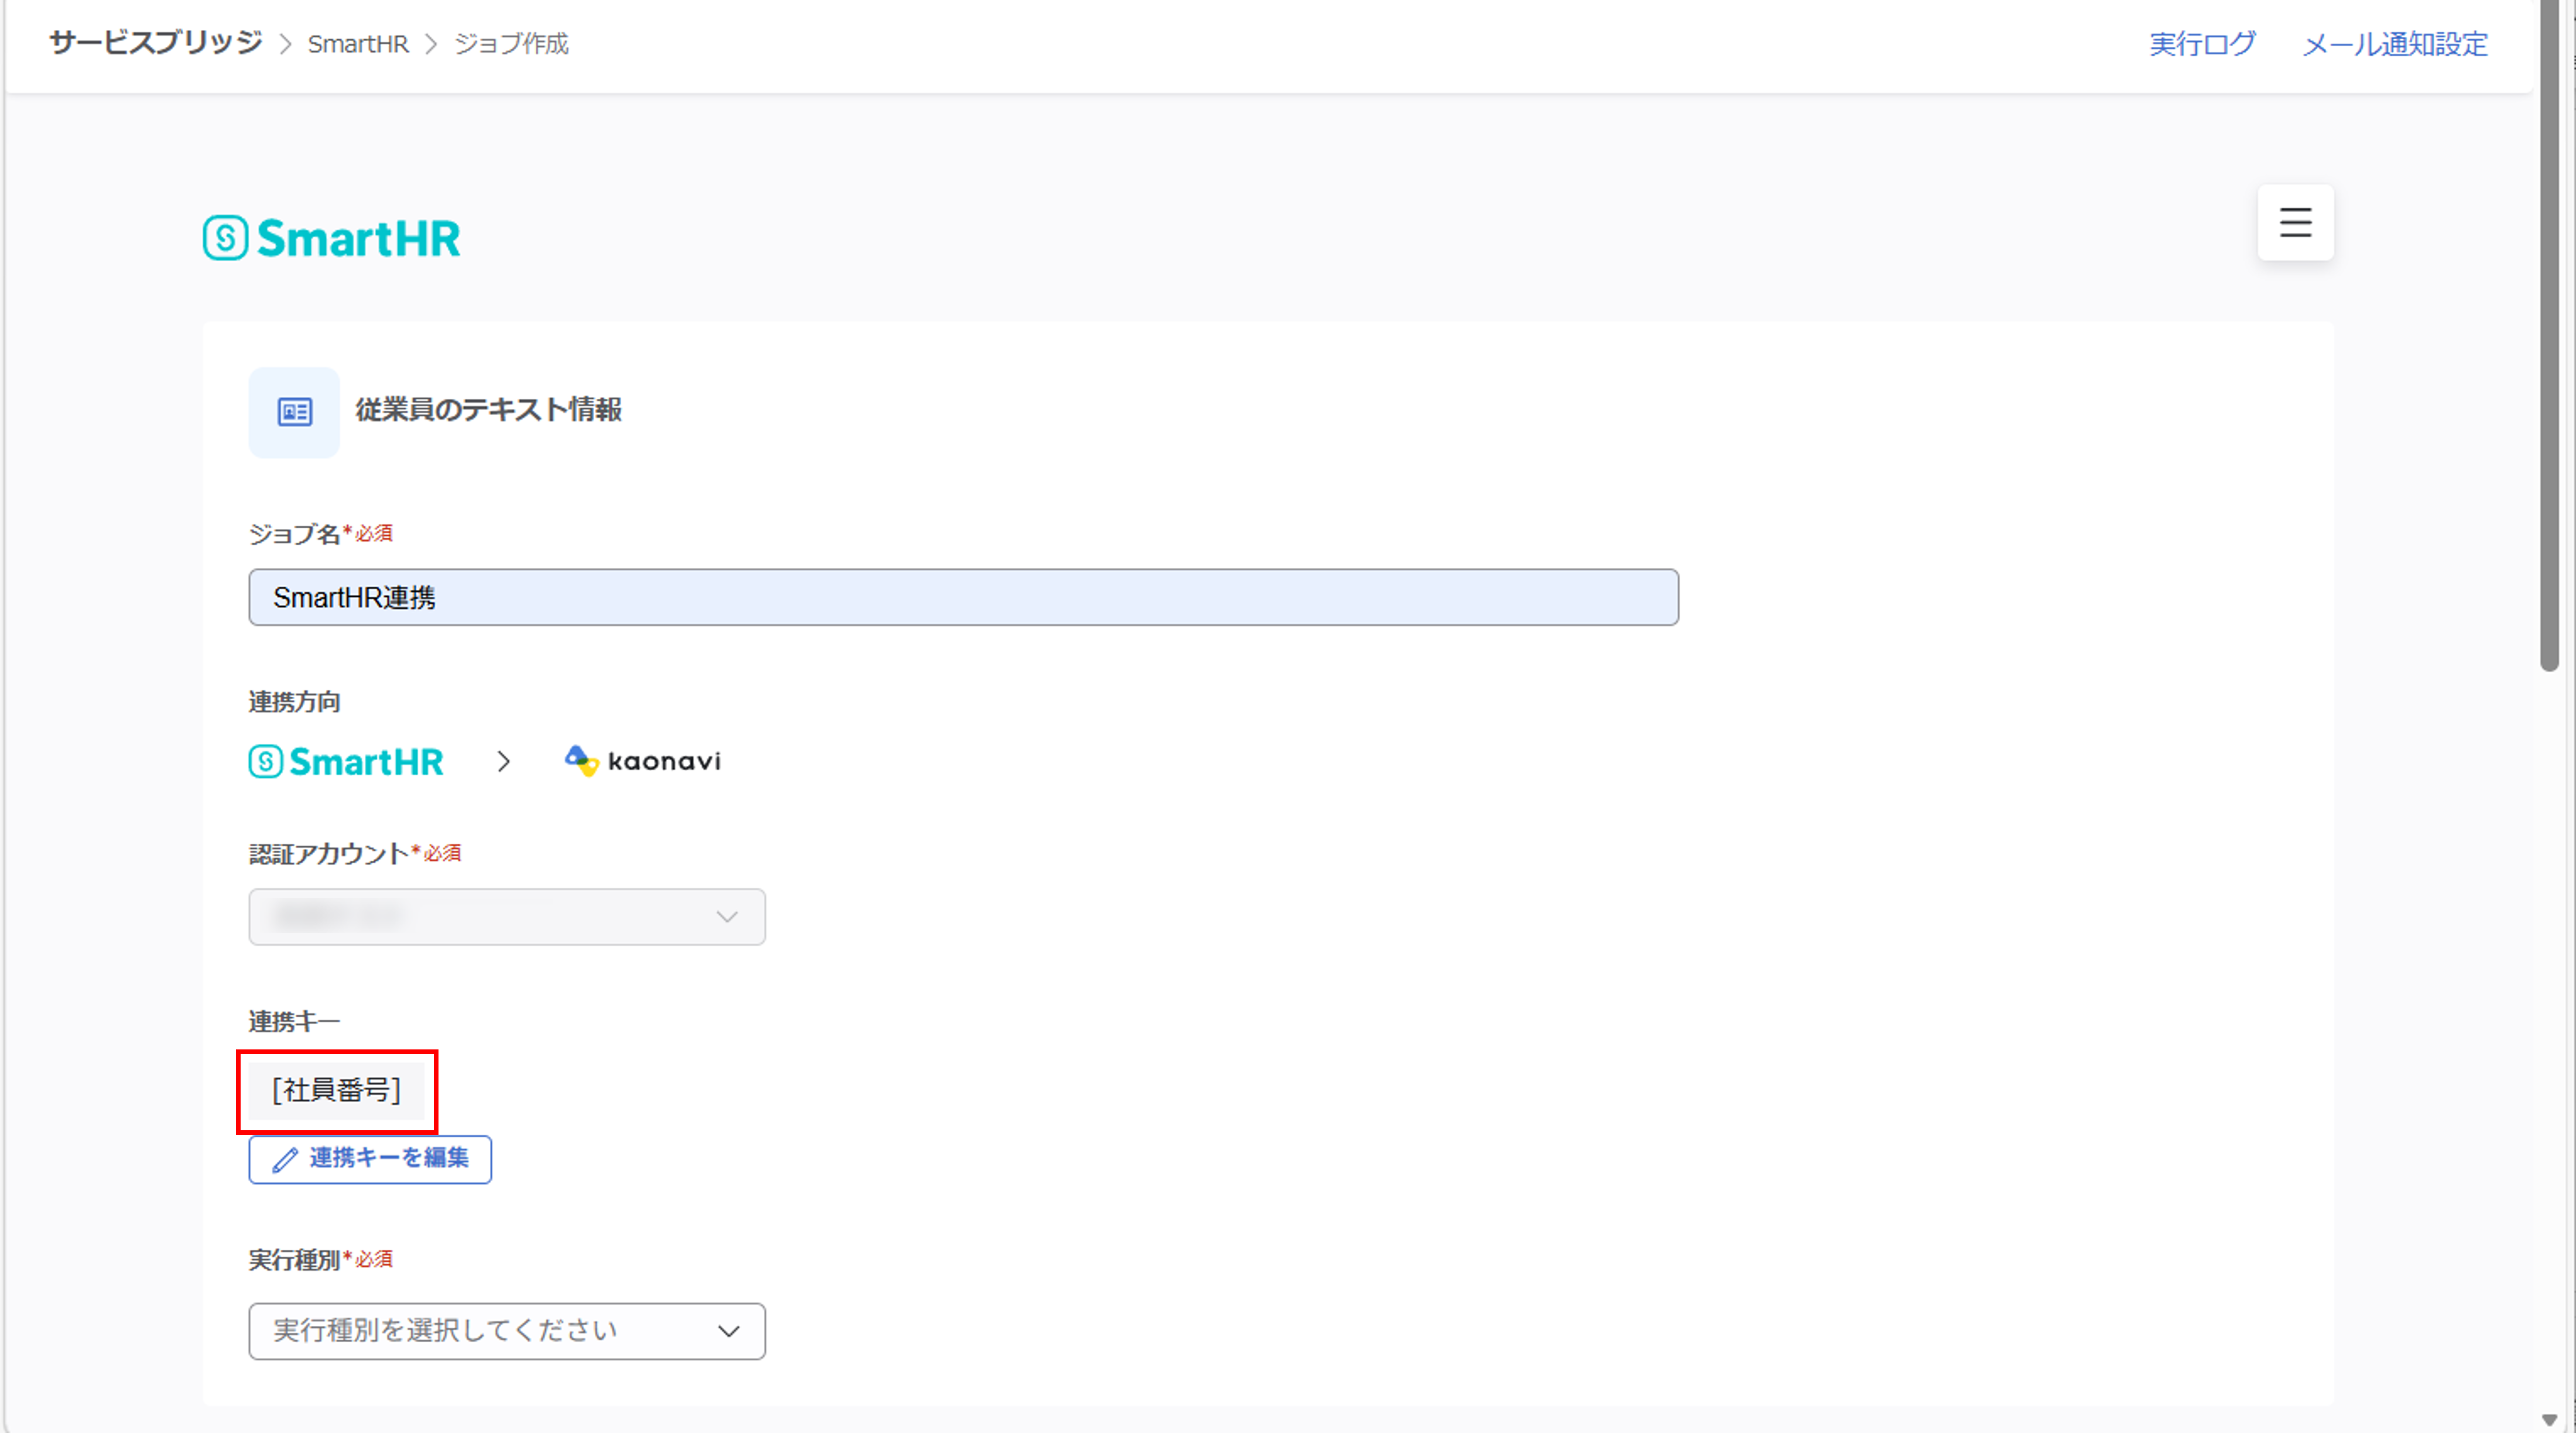Image resolution: width=2576 pixels, height=1433 pixels.
Task: Click the employee text info card icon
Action: point(294,412)
